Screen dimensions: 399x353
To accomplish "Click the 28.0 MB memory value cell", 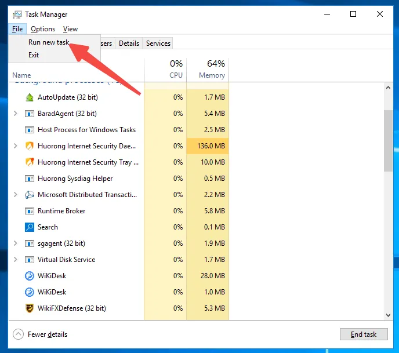I will coord(208,276).
